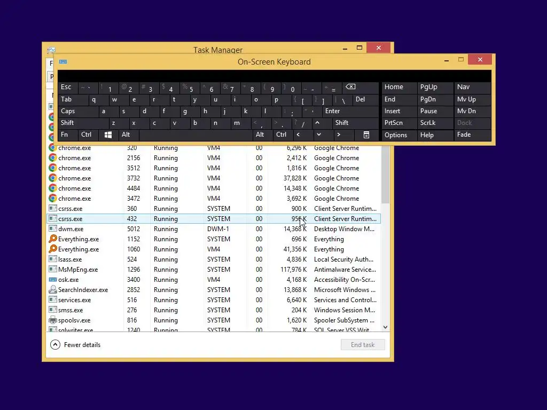Tap the space bar
This screenshot has width=547, height=410.
coord(196,135)
